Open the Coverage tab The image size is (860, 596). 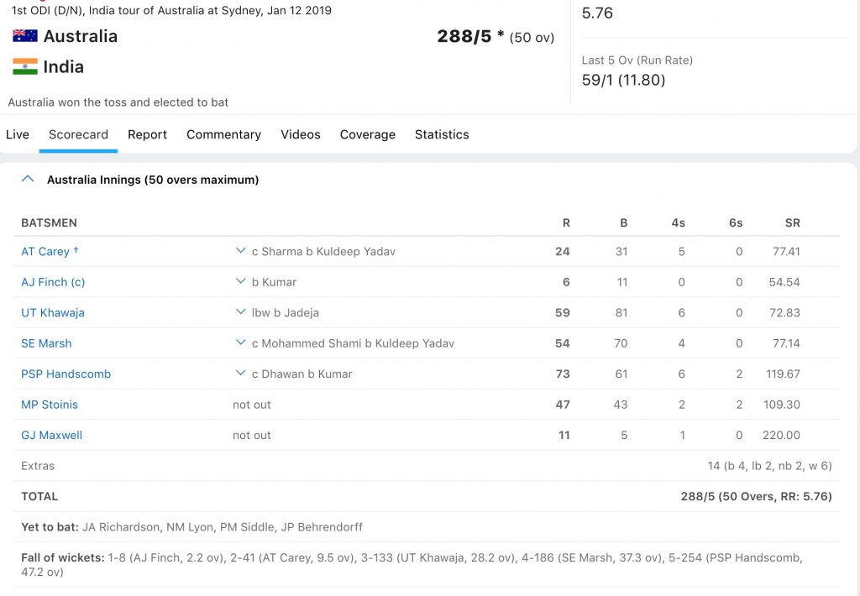368,134
